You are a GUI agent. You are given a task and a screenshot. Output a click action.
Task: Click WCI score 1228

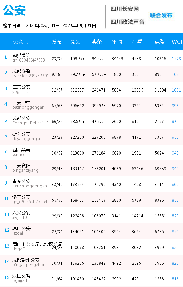tap(176, 59)
